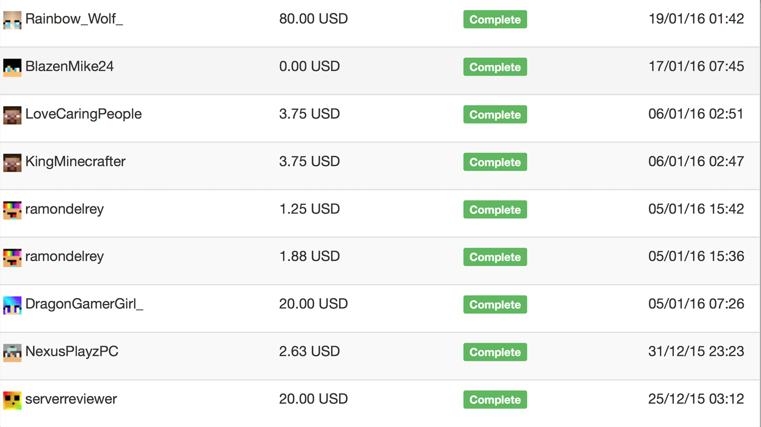Click ramondelrey avatar in the 1.88 USD row
The width and height of the screenshot is (761, 427).
(x=12, y=257)
